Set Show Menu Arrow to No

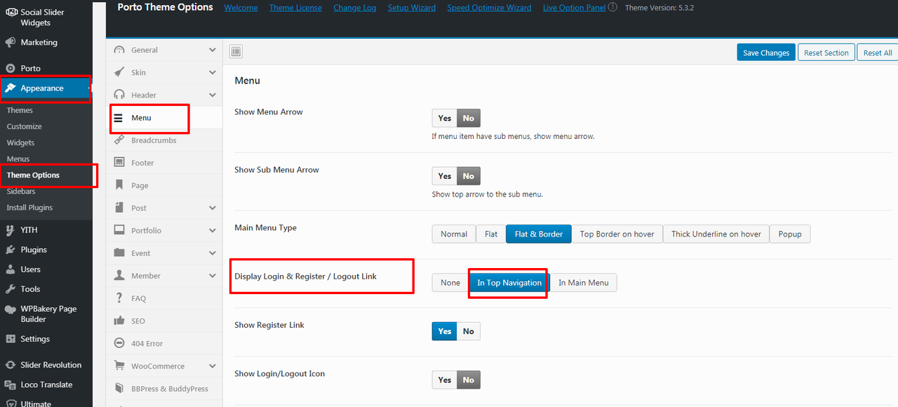tap(469, 118)
